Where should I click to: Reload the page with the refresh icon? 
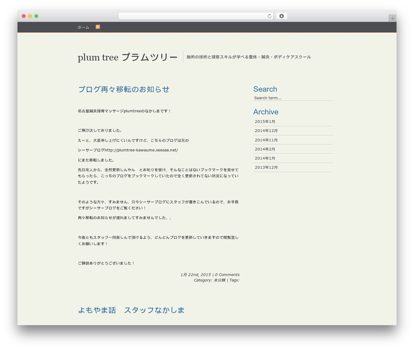pos(269,16)
